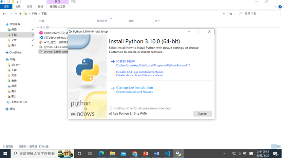Open OneDrive in navigation pane

(x=15, y=53)
